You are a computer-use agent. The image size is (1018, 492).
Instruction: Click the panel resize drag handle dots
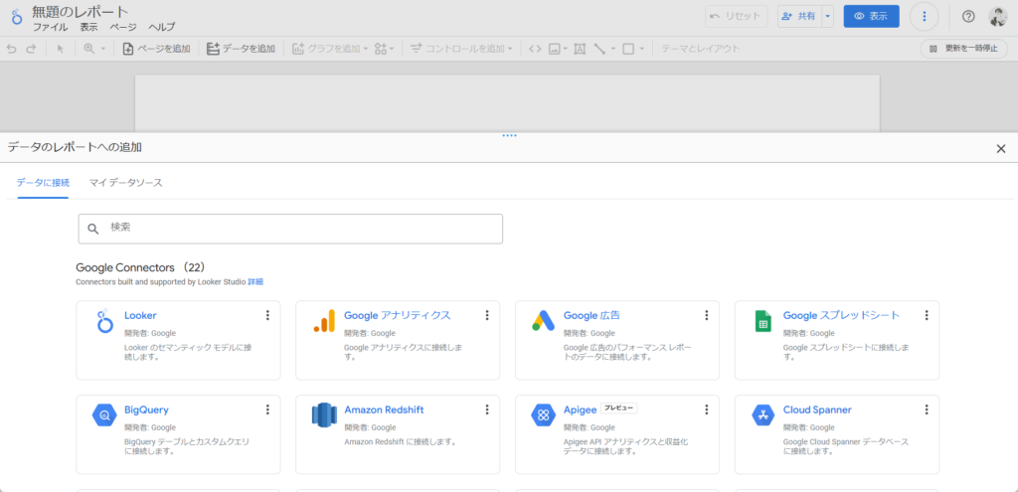(x=510, y=135)
